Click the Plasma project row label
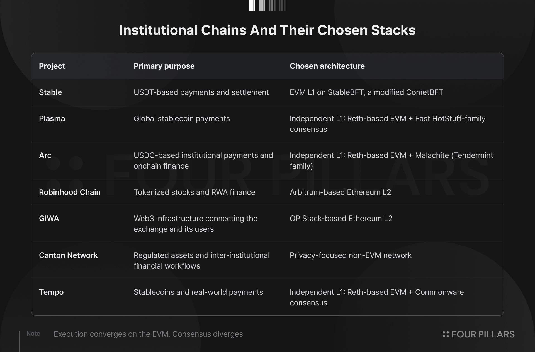 click(x=52, y=118)
